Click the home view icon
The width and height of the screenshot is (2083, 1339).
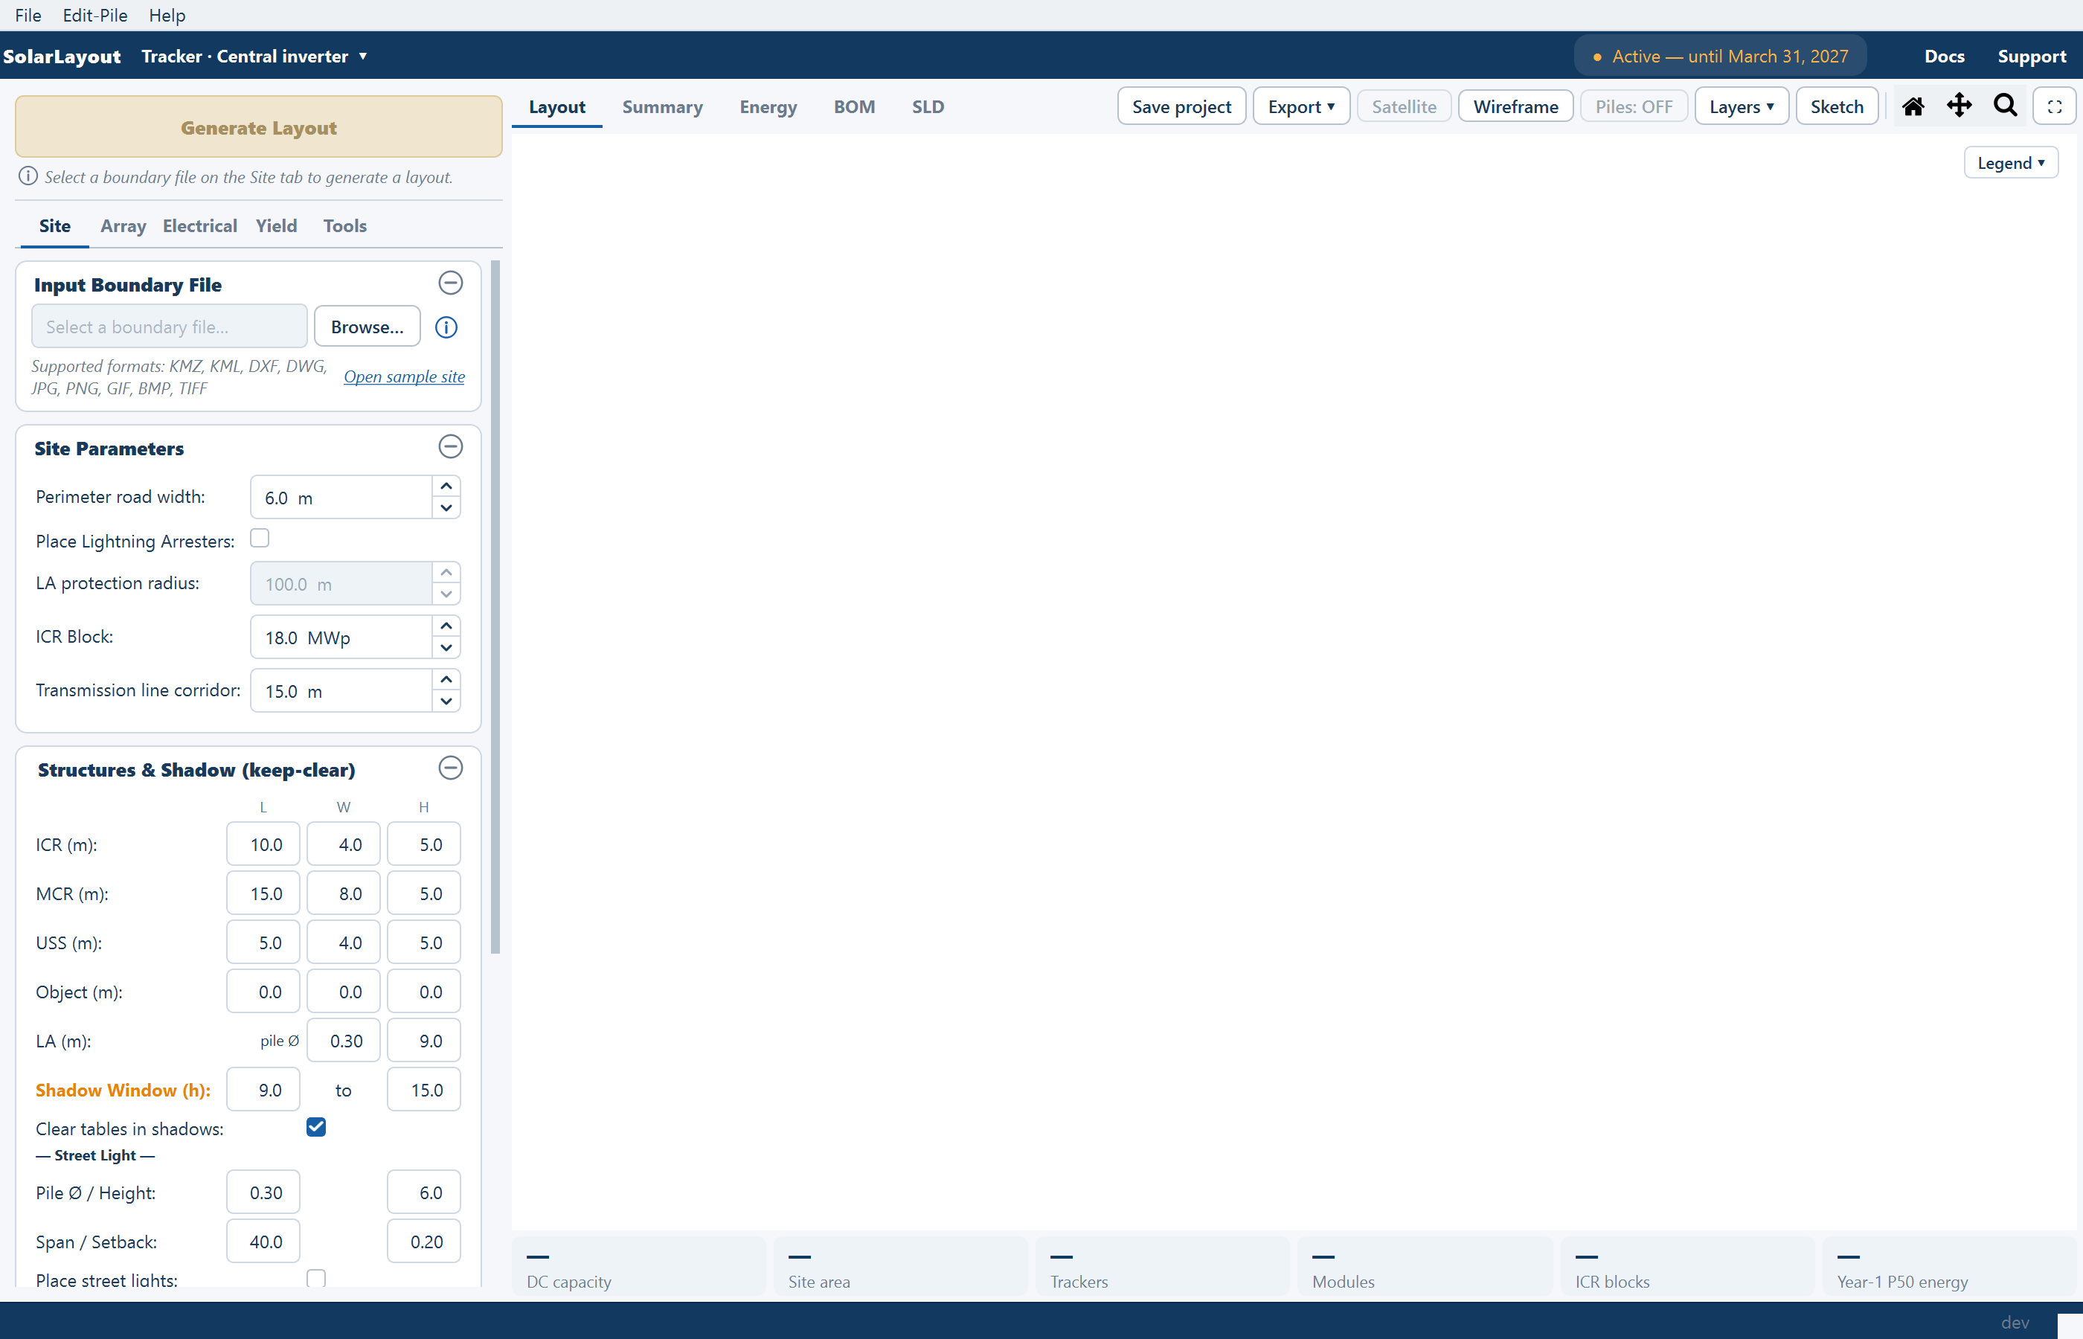[x=1913, y=106]
